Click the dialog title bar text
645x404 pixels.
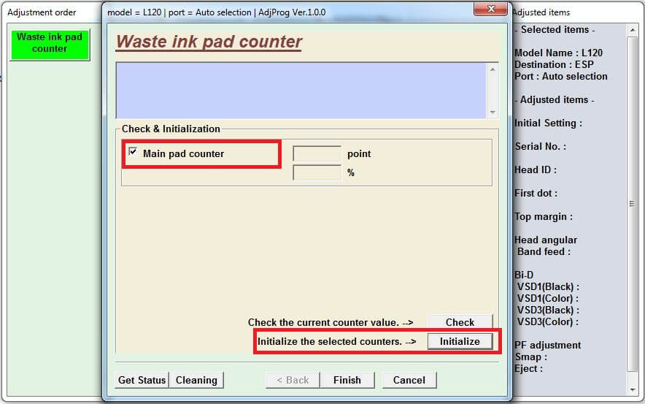pos(217,12)
